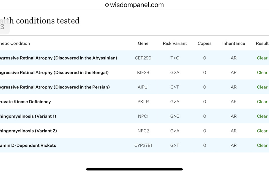Tap the home indicator bar at bottom

[x=134, y=169]
